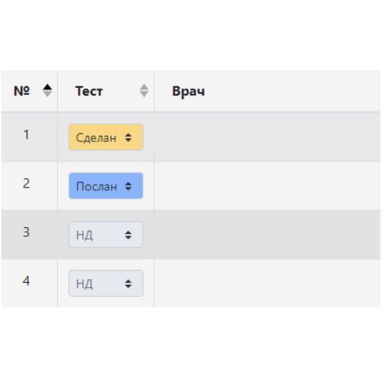
Task: Open the yellow Сделан status dropdown
Action: tap(106, 137)
